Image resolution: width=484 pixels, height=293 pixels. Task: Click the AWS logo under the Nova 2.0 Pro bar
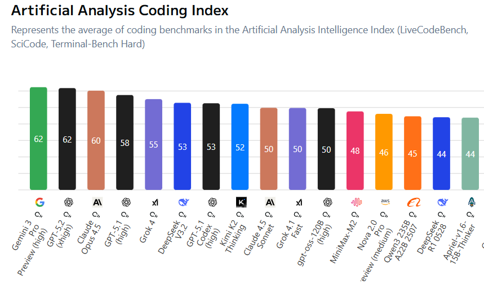[x=385, y=202]
